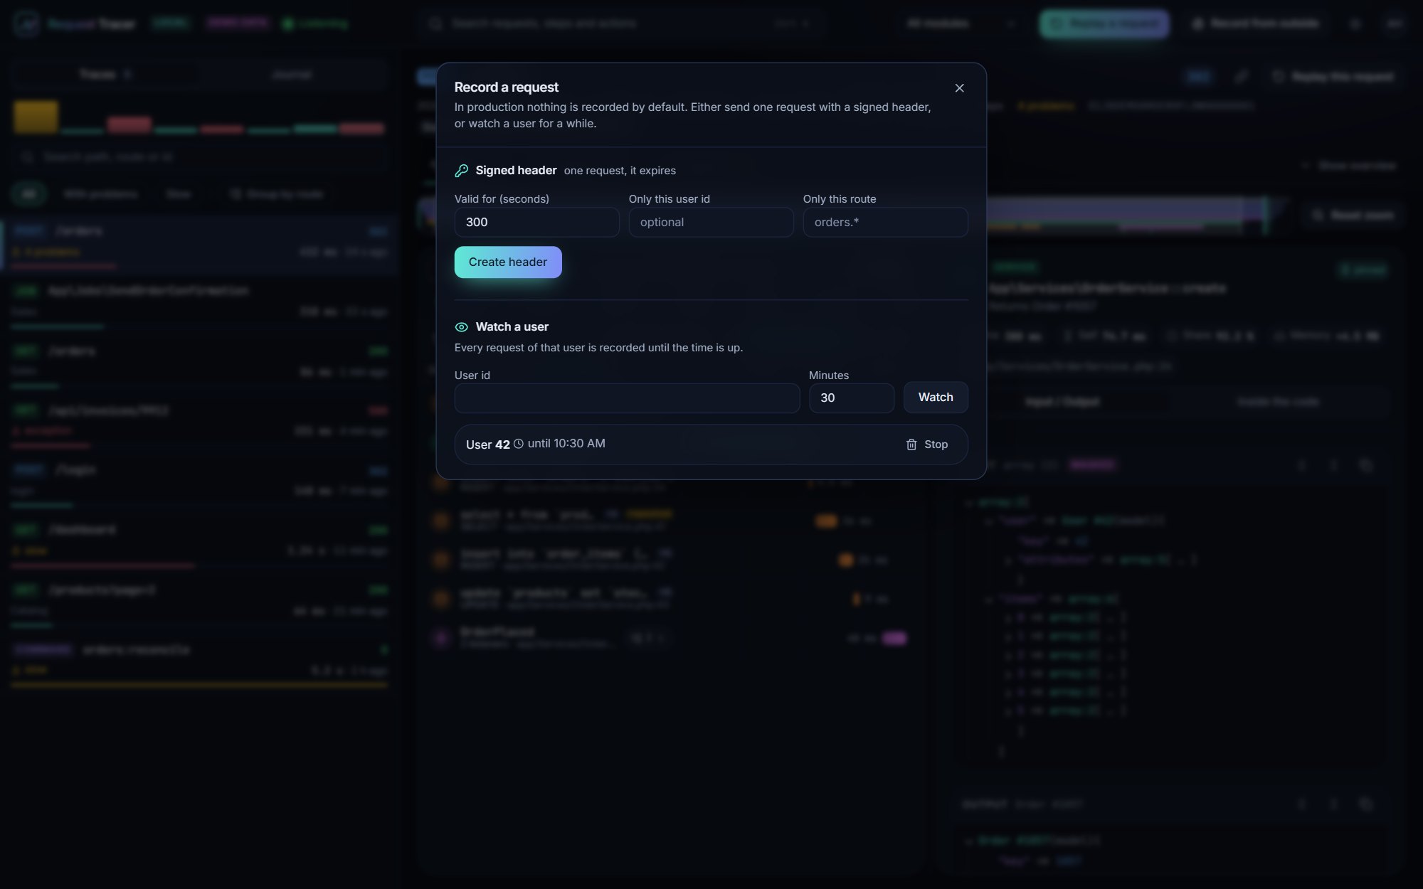The width and height of the screenshot is (1423, 889).
Task: Click the 'Record a request' dialog title
Action: tap(507, 87)
